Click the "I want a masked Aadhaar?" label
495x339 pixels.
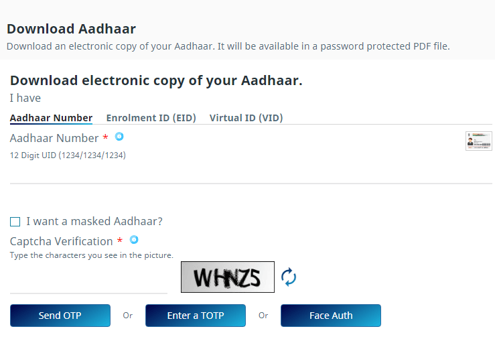(94, 221)
